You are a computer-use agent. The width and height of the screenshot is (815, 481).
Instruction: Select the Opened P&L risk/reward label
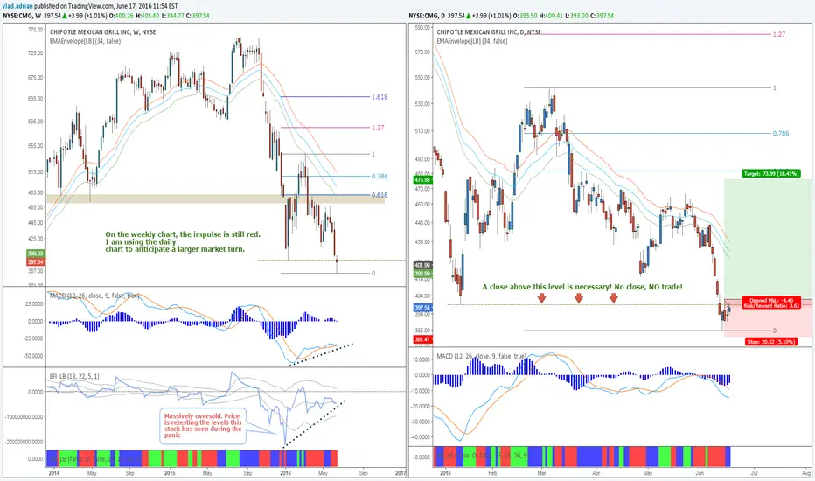771,303
